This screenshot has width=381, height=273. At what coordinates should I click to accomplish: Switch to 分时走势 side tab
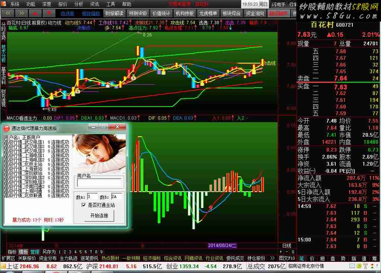[3, 31]
